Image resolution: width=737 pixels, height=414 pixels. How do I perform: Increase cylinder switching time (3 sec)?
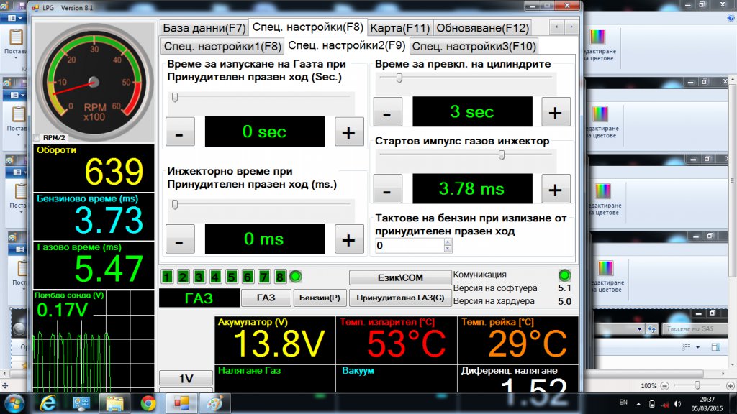point(556,112)
